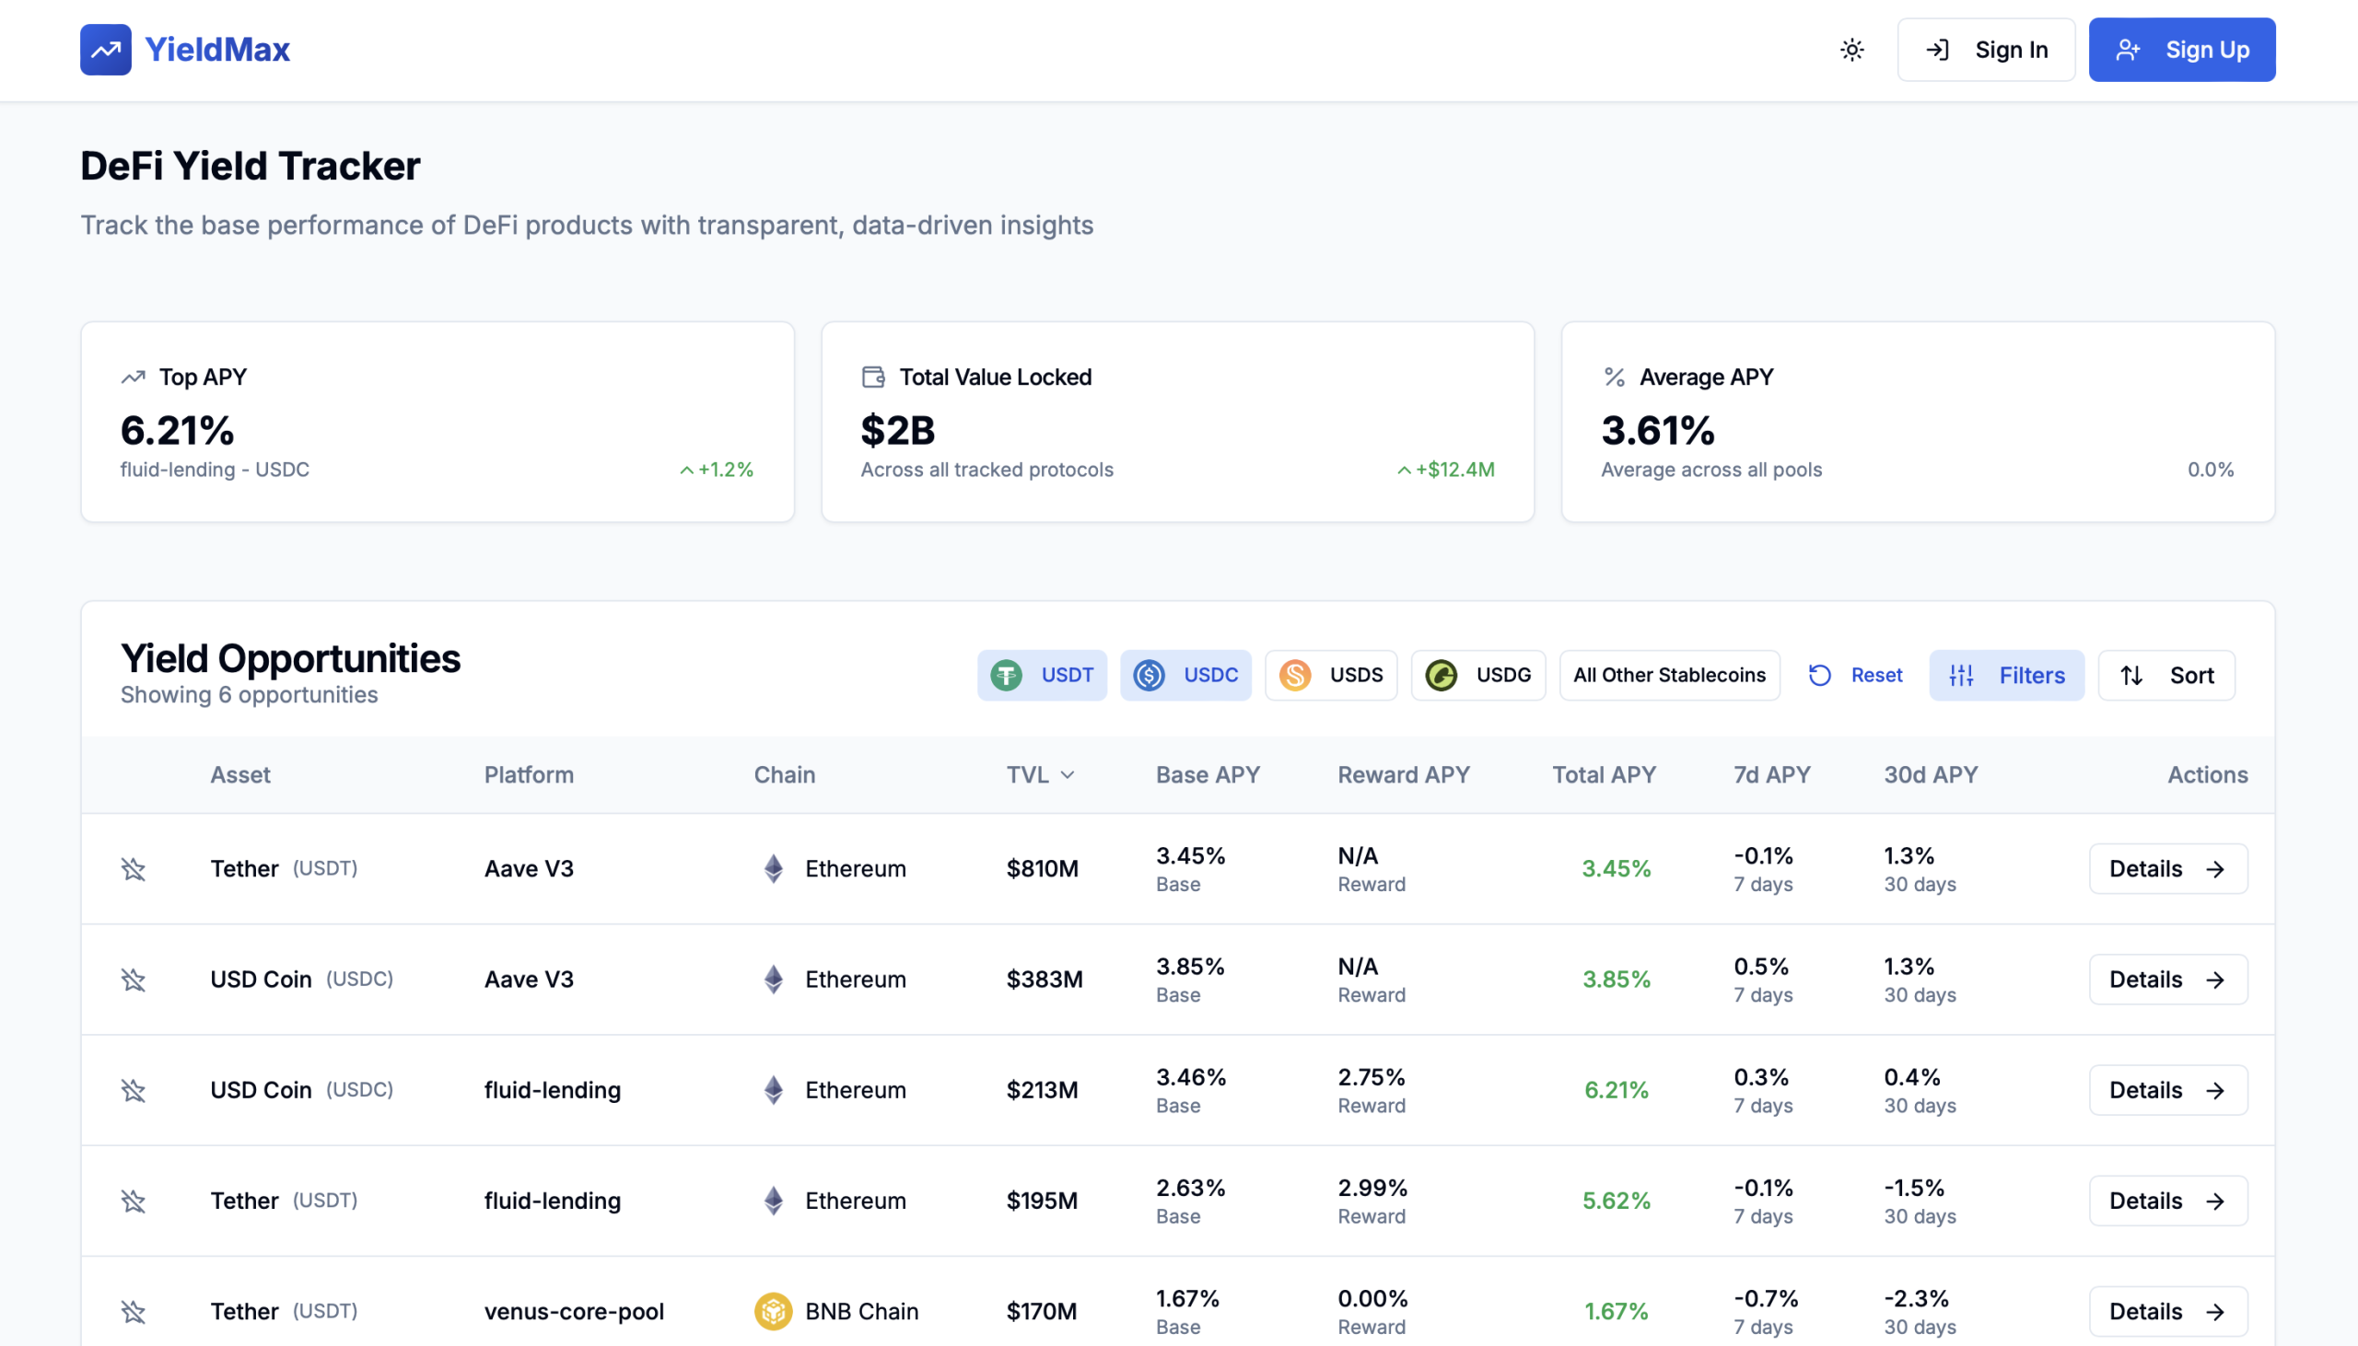Click the Sign In button
Viewport: 2358px width, 1346px height.
point(1985,50)
